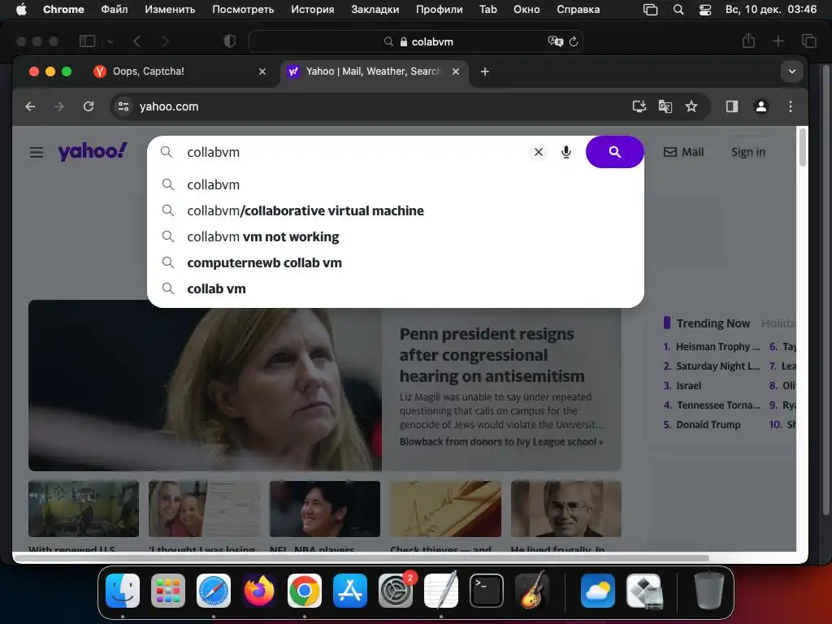832x624 pixels.
Task: Click the page's vertical scrollbar
Action: (802, 148)
